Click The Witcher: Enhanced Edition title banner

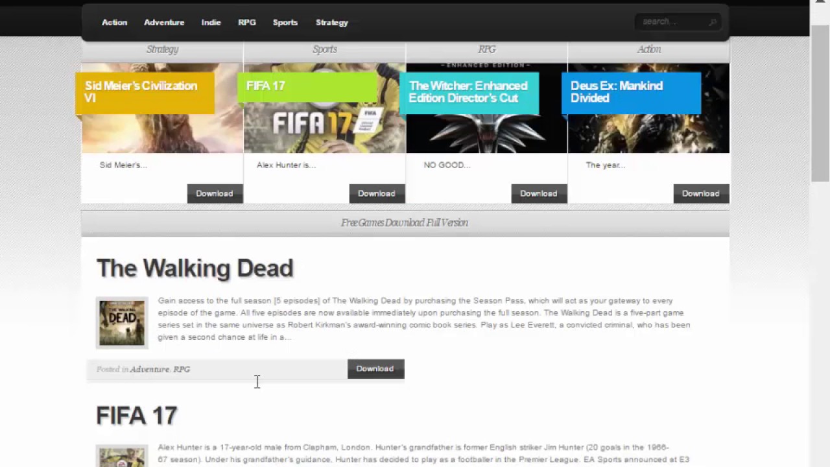click(469, 93)
